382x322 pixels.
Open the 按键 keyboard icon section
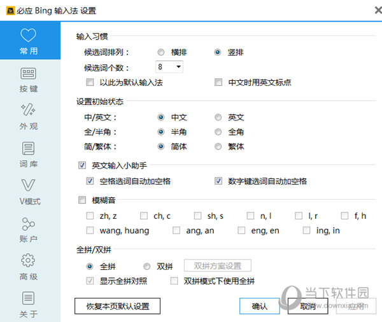[x=29, y=80]
